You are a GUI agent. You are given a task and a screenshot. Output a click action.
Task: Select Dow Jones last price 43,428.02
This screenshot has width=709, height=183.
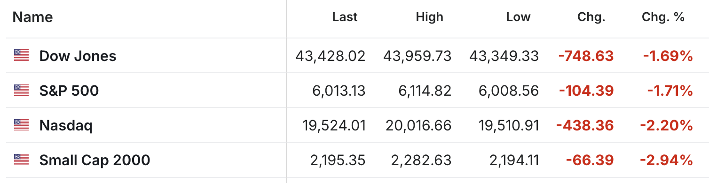331,56
